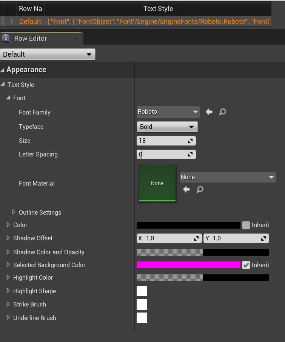Click the Font JSON text cell in row 1
This screenshot has width=285, height=342.
158,22
